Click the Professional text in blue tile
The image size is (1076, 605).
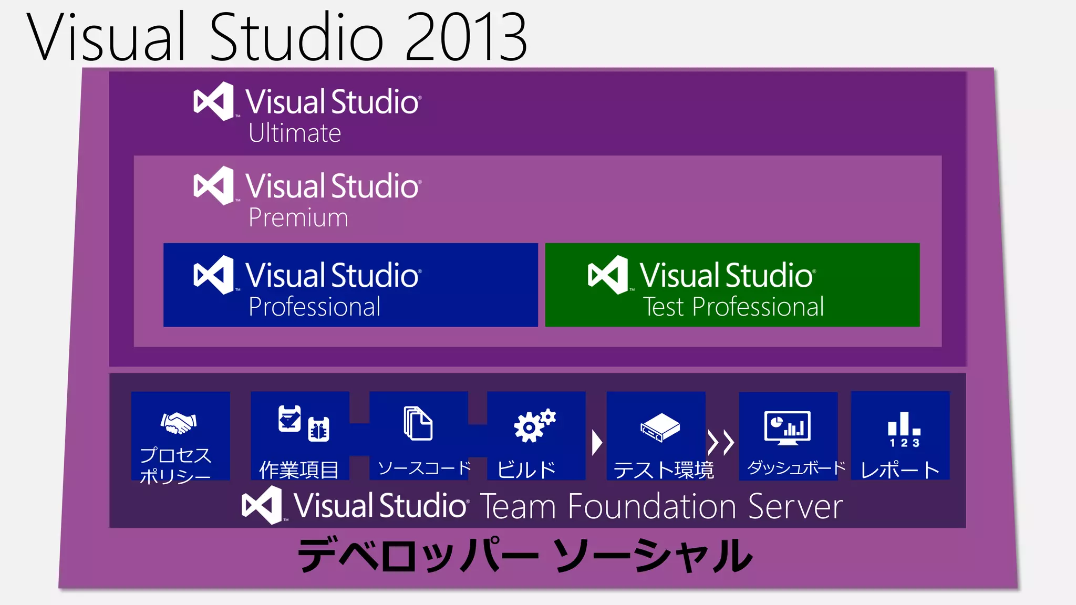click(314, 307)
